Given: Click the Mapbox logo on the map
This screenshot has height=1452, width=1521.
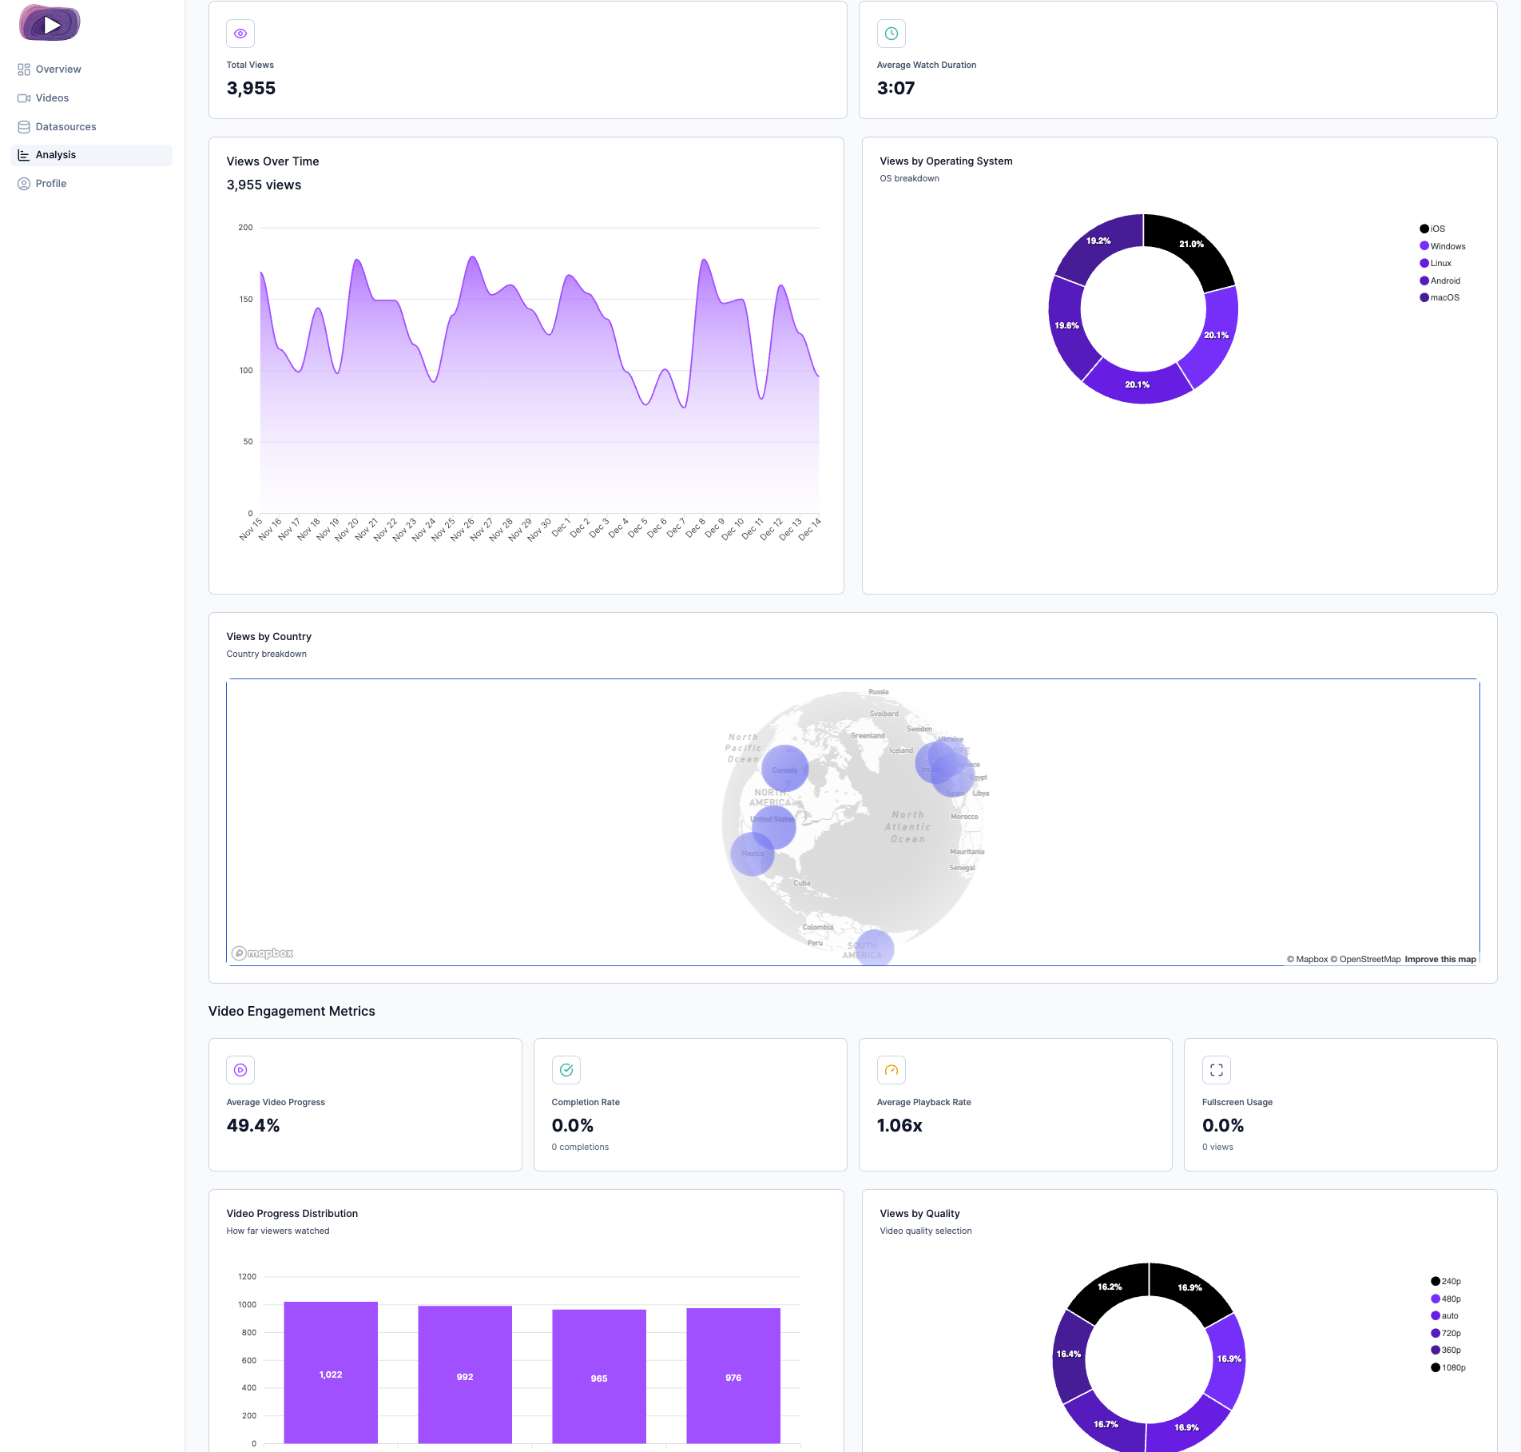Looking at the screenshot, I should click(262, 953).
